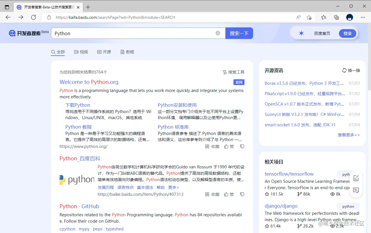Image resolution: width=371 pixels, height=233 pixels.
Task: Expand more news via 查看更多>>
Action: tap(348, 135)
